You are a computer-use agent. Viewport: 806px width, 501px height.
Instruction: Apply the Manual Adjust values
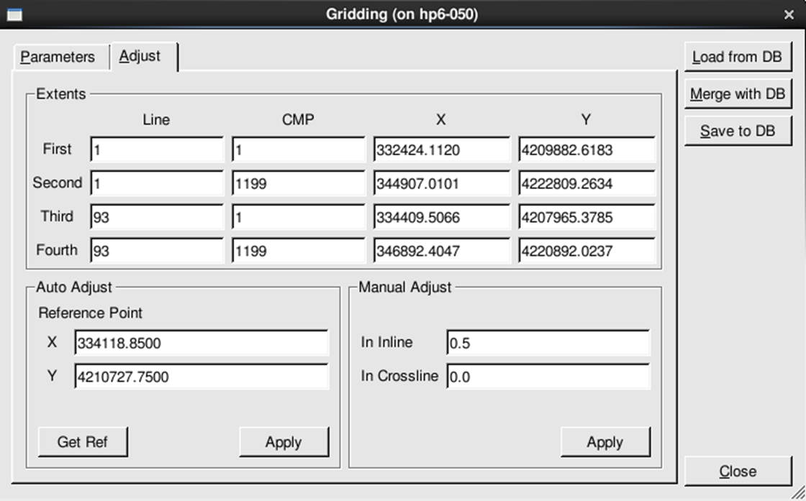tap(604, 442)
